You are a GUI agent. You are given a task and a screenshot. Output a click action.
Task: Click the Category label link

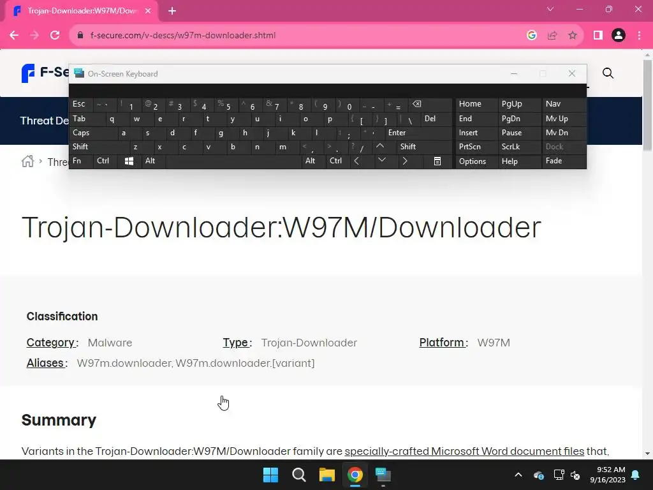50,343
